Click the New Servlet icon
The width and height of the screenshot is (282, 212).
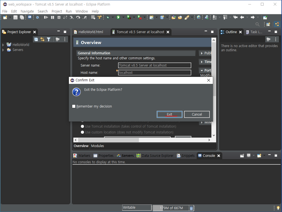[x=162, y=18]
